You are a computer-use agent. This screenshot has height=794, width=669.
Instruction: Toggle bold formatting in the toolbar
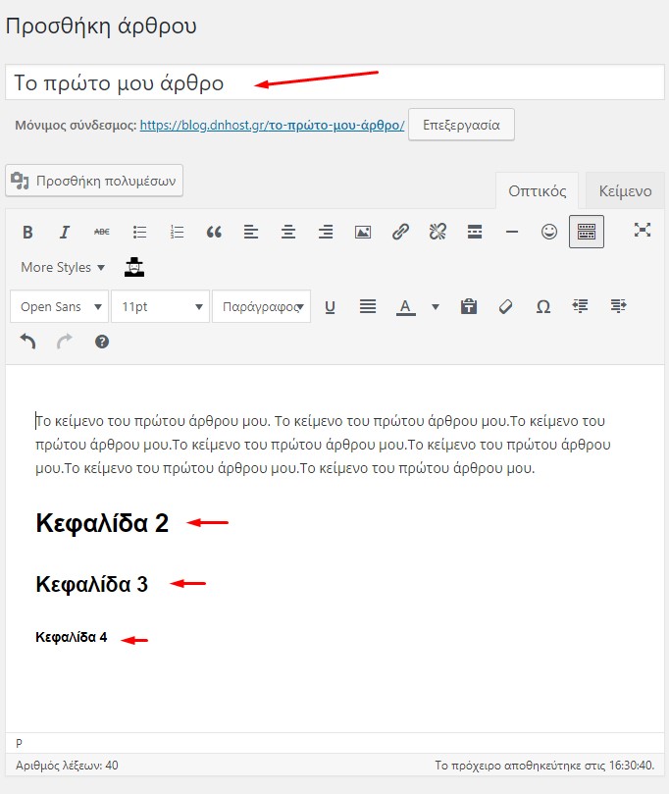[27, 233]
